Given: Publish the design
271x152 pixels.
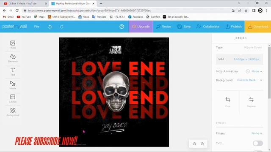Looking at the screenshot, I should pos(233,27).
